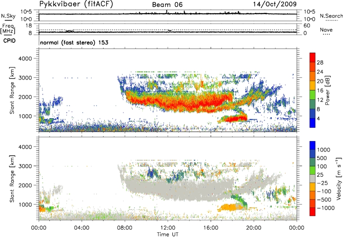Image resolution: width=343 pixels, height=237 pixels.
Task: Pick the light green segment of the Power color bar
Action: 313,95
